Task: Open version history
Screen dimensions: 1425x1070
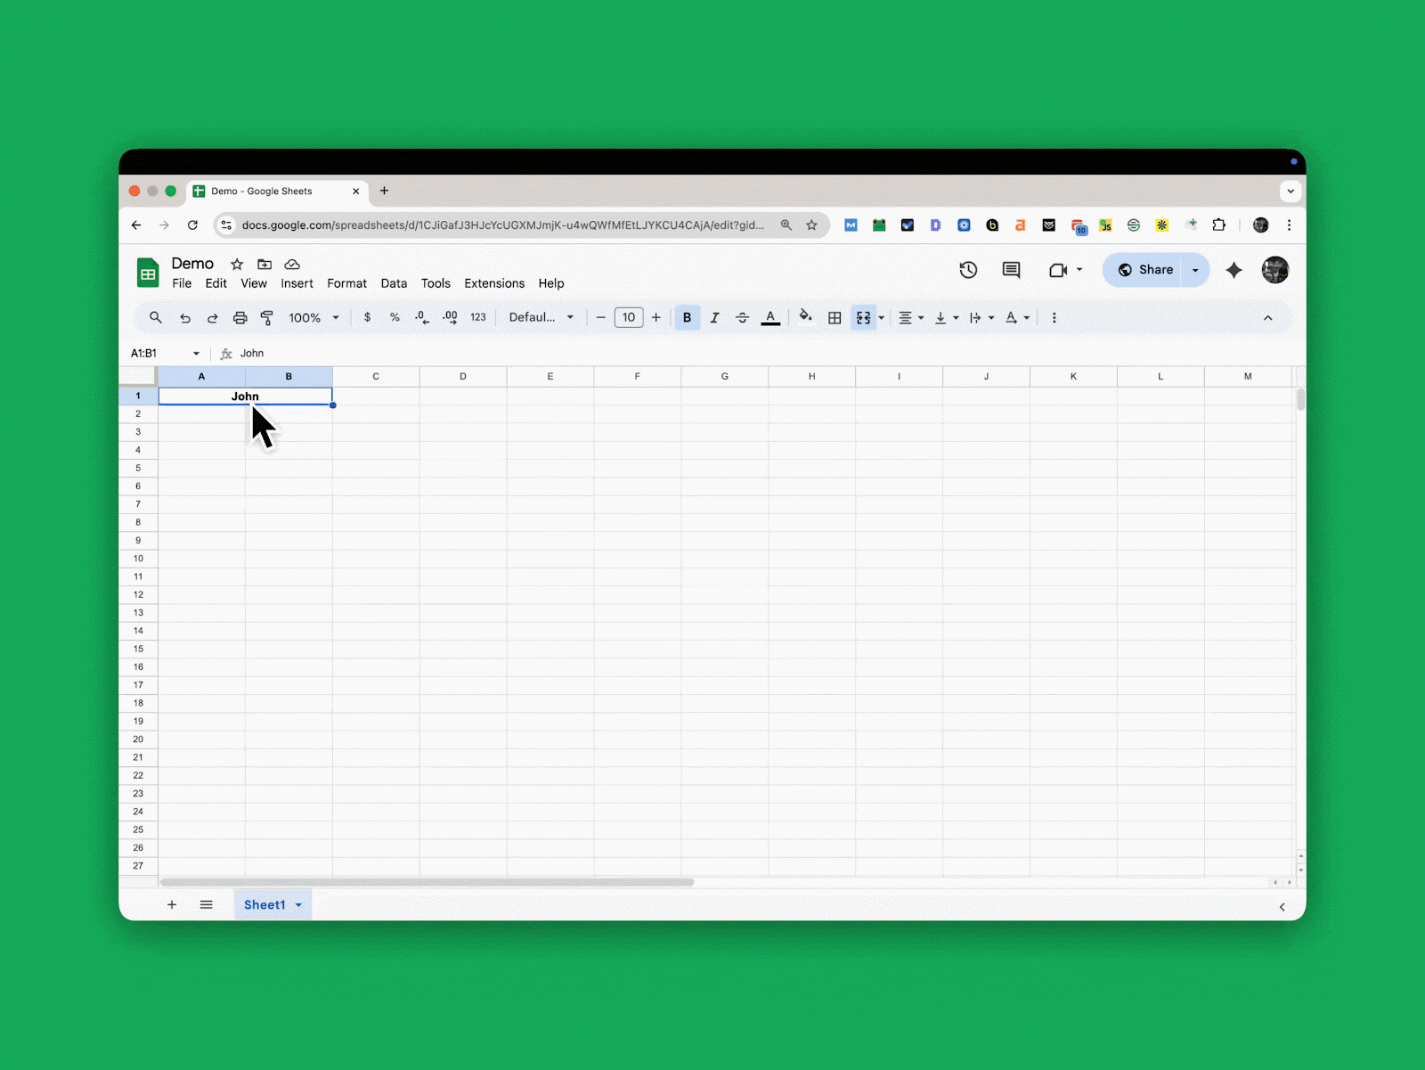Action: point(969,270)
